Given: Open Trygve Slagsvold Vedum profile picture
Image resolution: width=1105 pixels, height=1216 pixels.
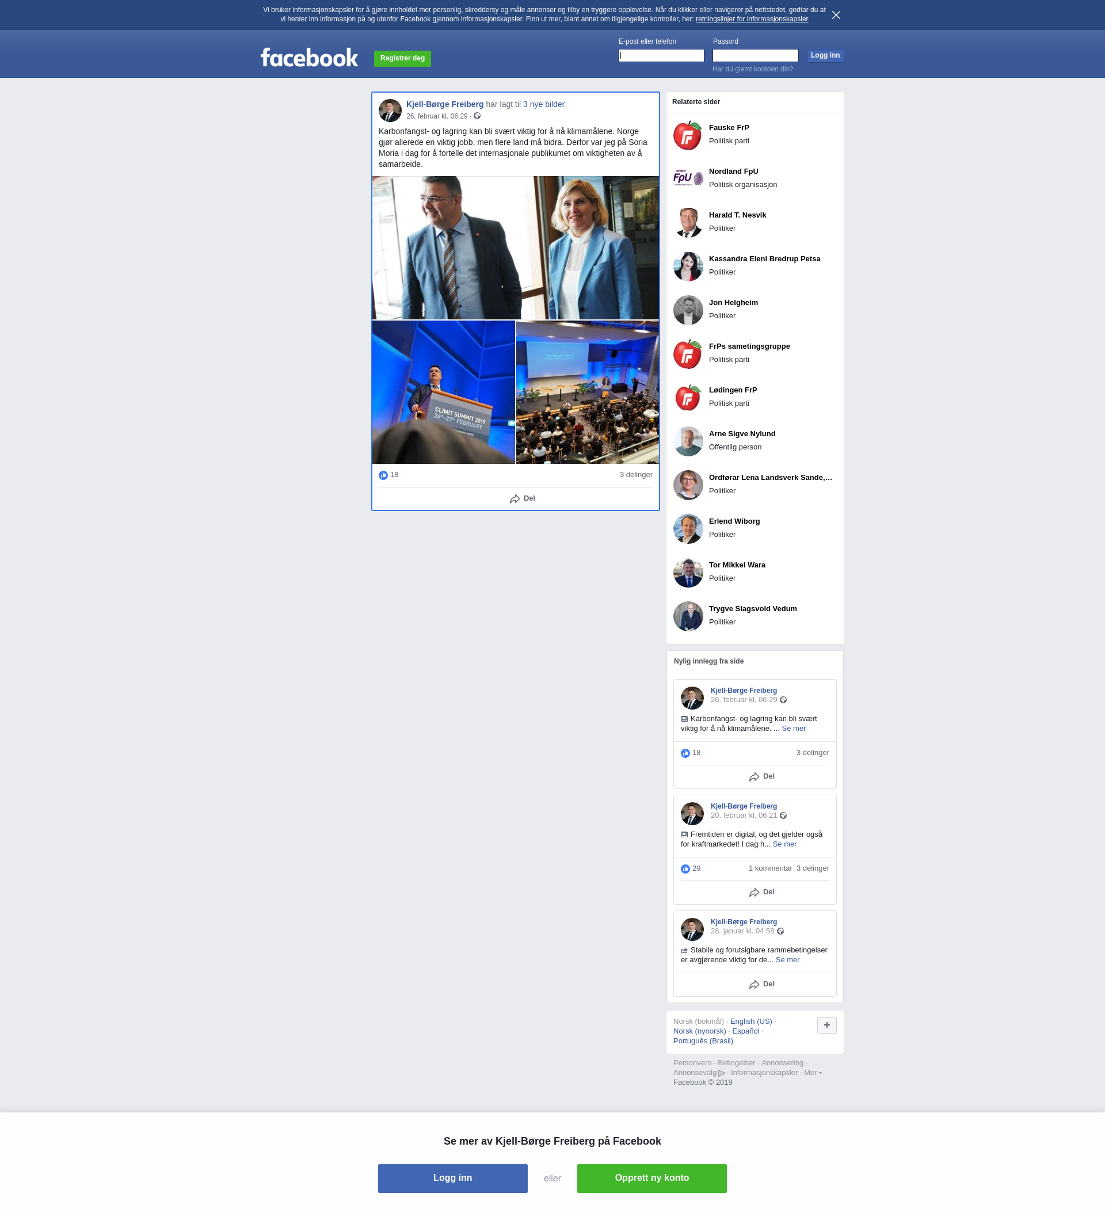Looking at the screenshot, I should (688, 616).
